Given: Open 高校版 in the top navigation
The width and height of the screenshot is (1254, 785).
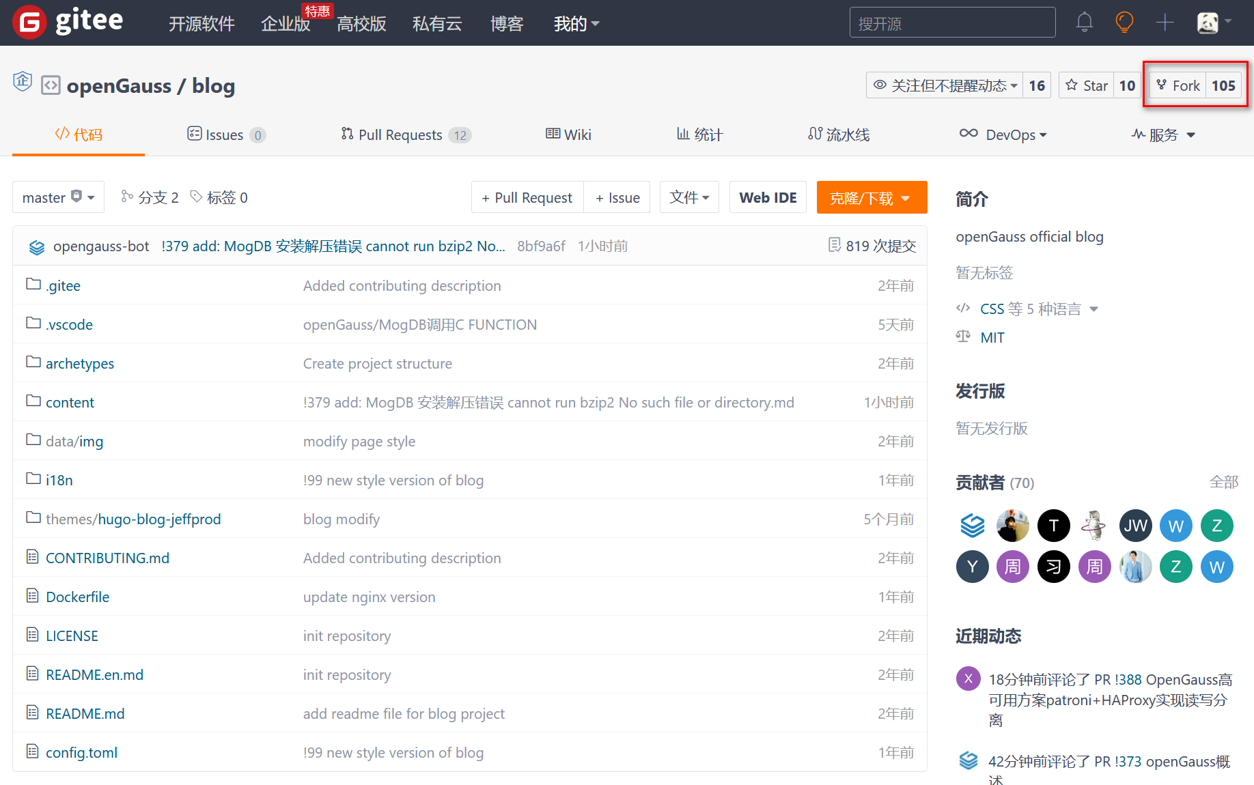Looking at the screenshot, I should coord(361,24).
